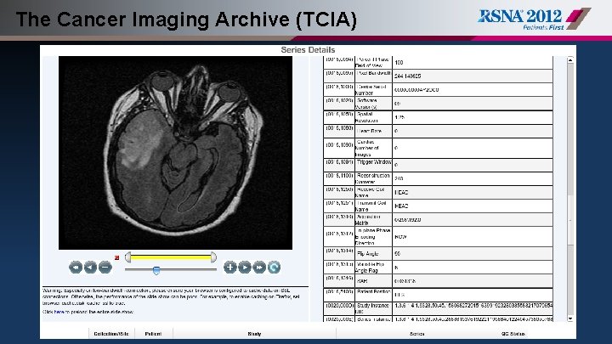Select the Receive Coil Name HEAD value
Screen dimensions: 612x344
tap(401, 192)
